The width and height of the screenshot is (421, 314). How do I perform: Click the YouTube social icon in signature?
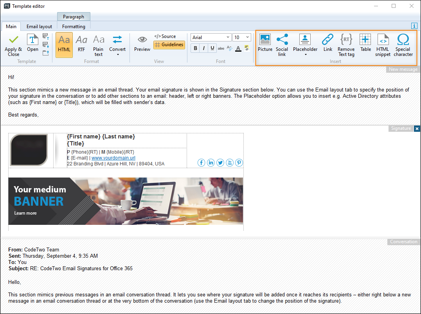coord(230,163)
